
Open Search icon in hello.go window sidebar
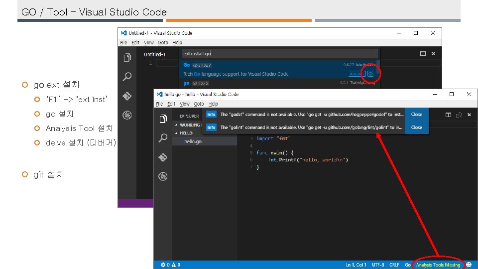pyautogui.click(x=163, y=138)
